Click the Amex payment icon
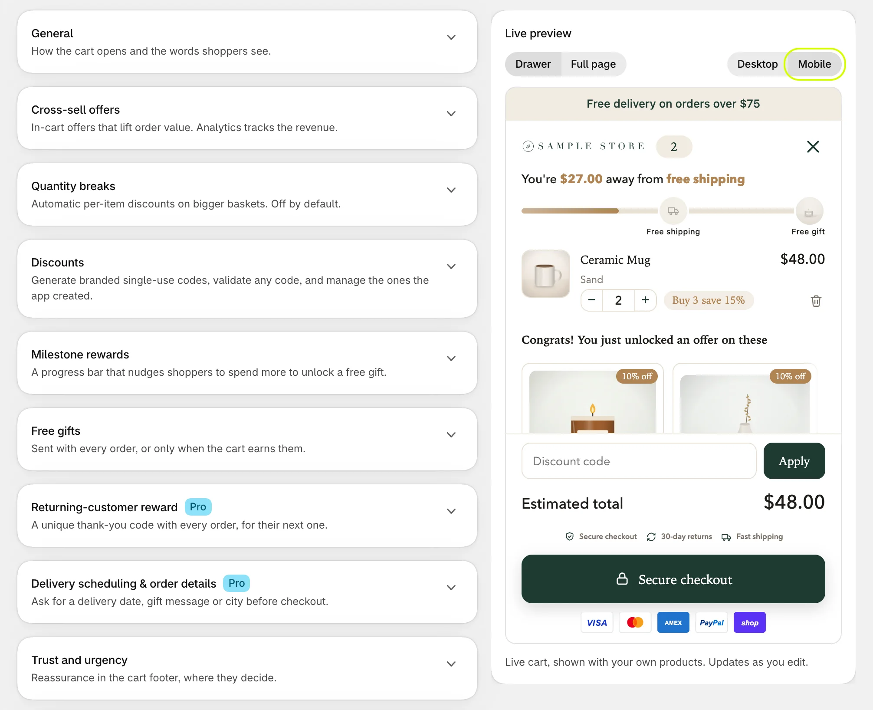This screenshot has width=873, height=710. pos(673,622)
